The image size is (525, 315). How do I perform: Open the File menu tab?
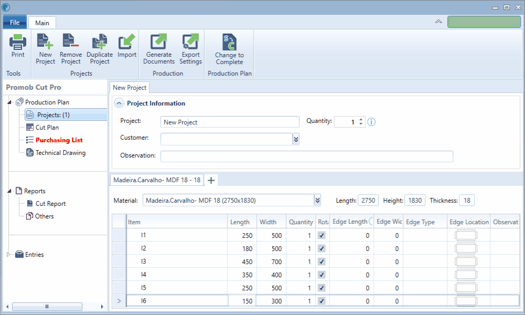[15, 23]
